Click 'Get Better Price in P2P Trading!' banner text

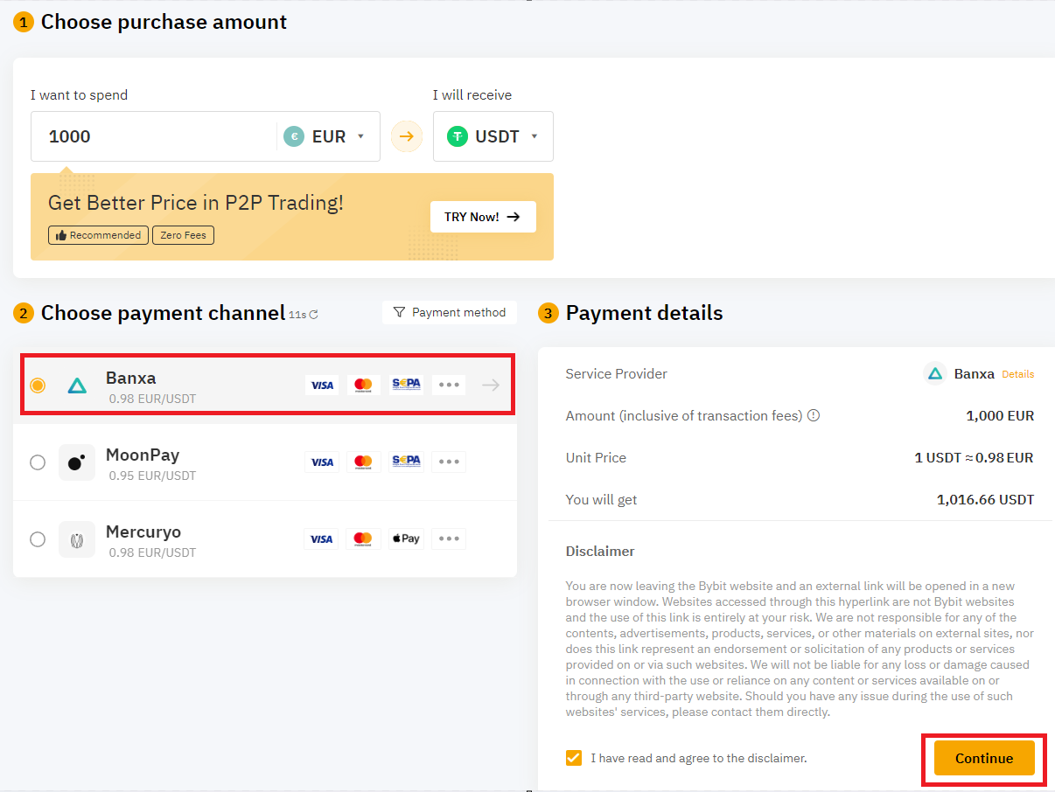196,203
